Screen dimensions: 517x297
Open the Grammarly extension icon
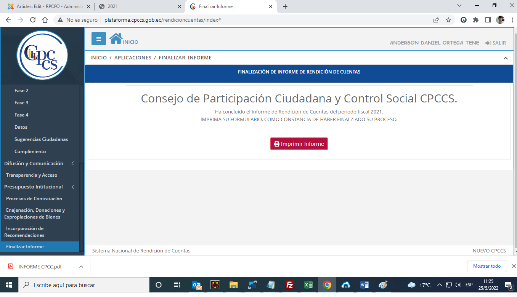pyautogui.click(x=464, y=20)
